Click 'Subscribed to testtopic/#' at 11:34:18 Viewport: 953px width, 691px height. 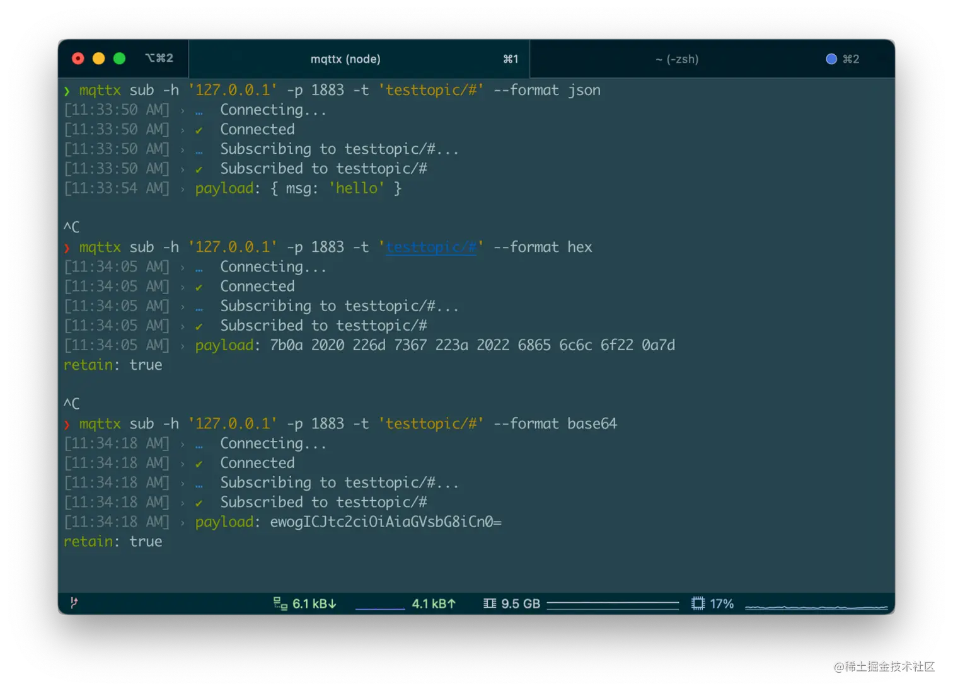(324, 502)
